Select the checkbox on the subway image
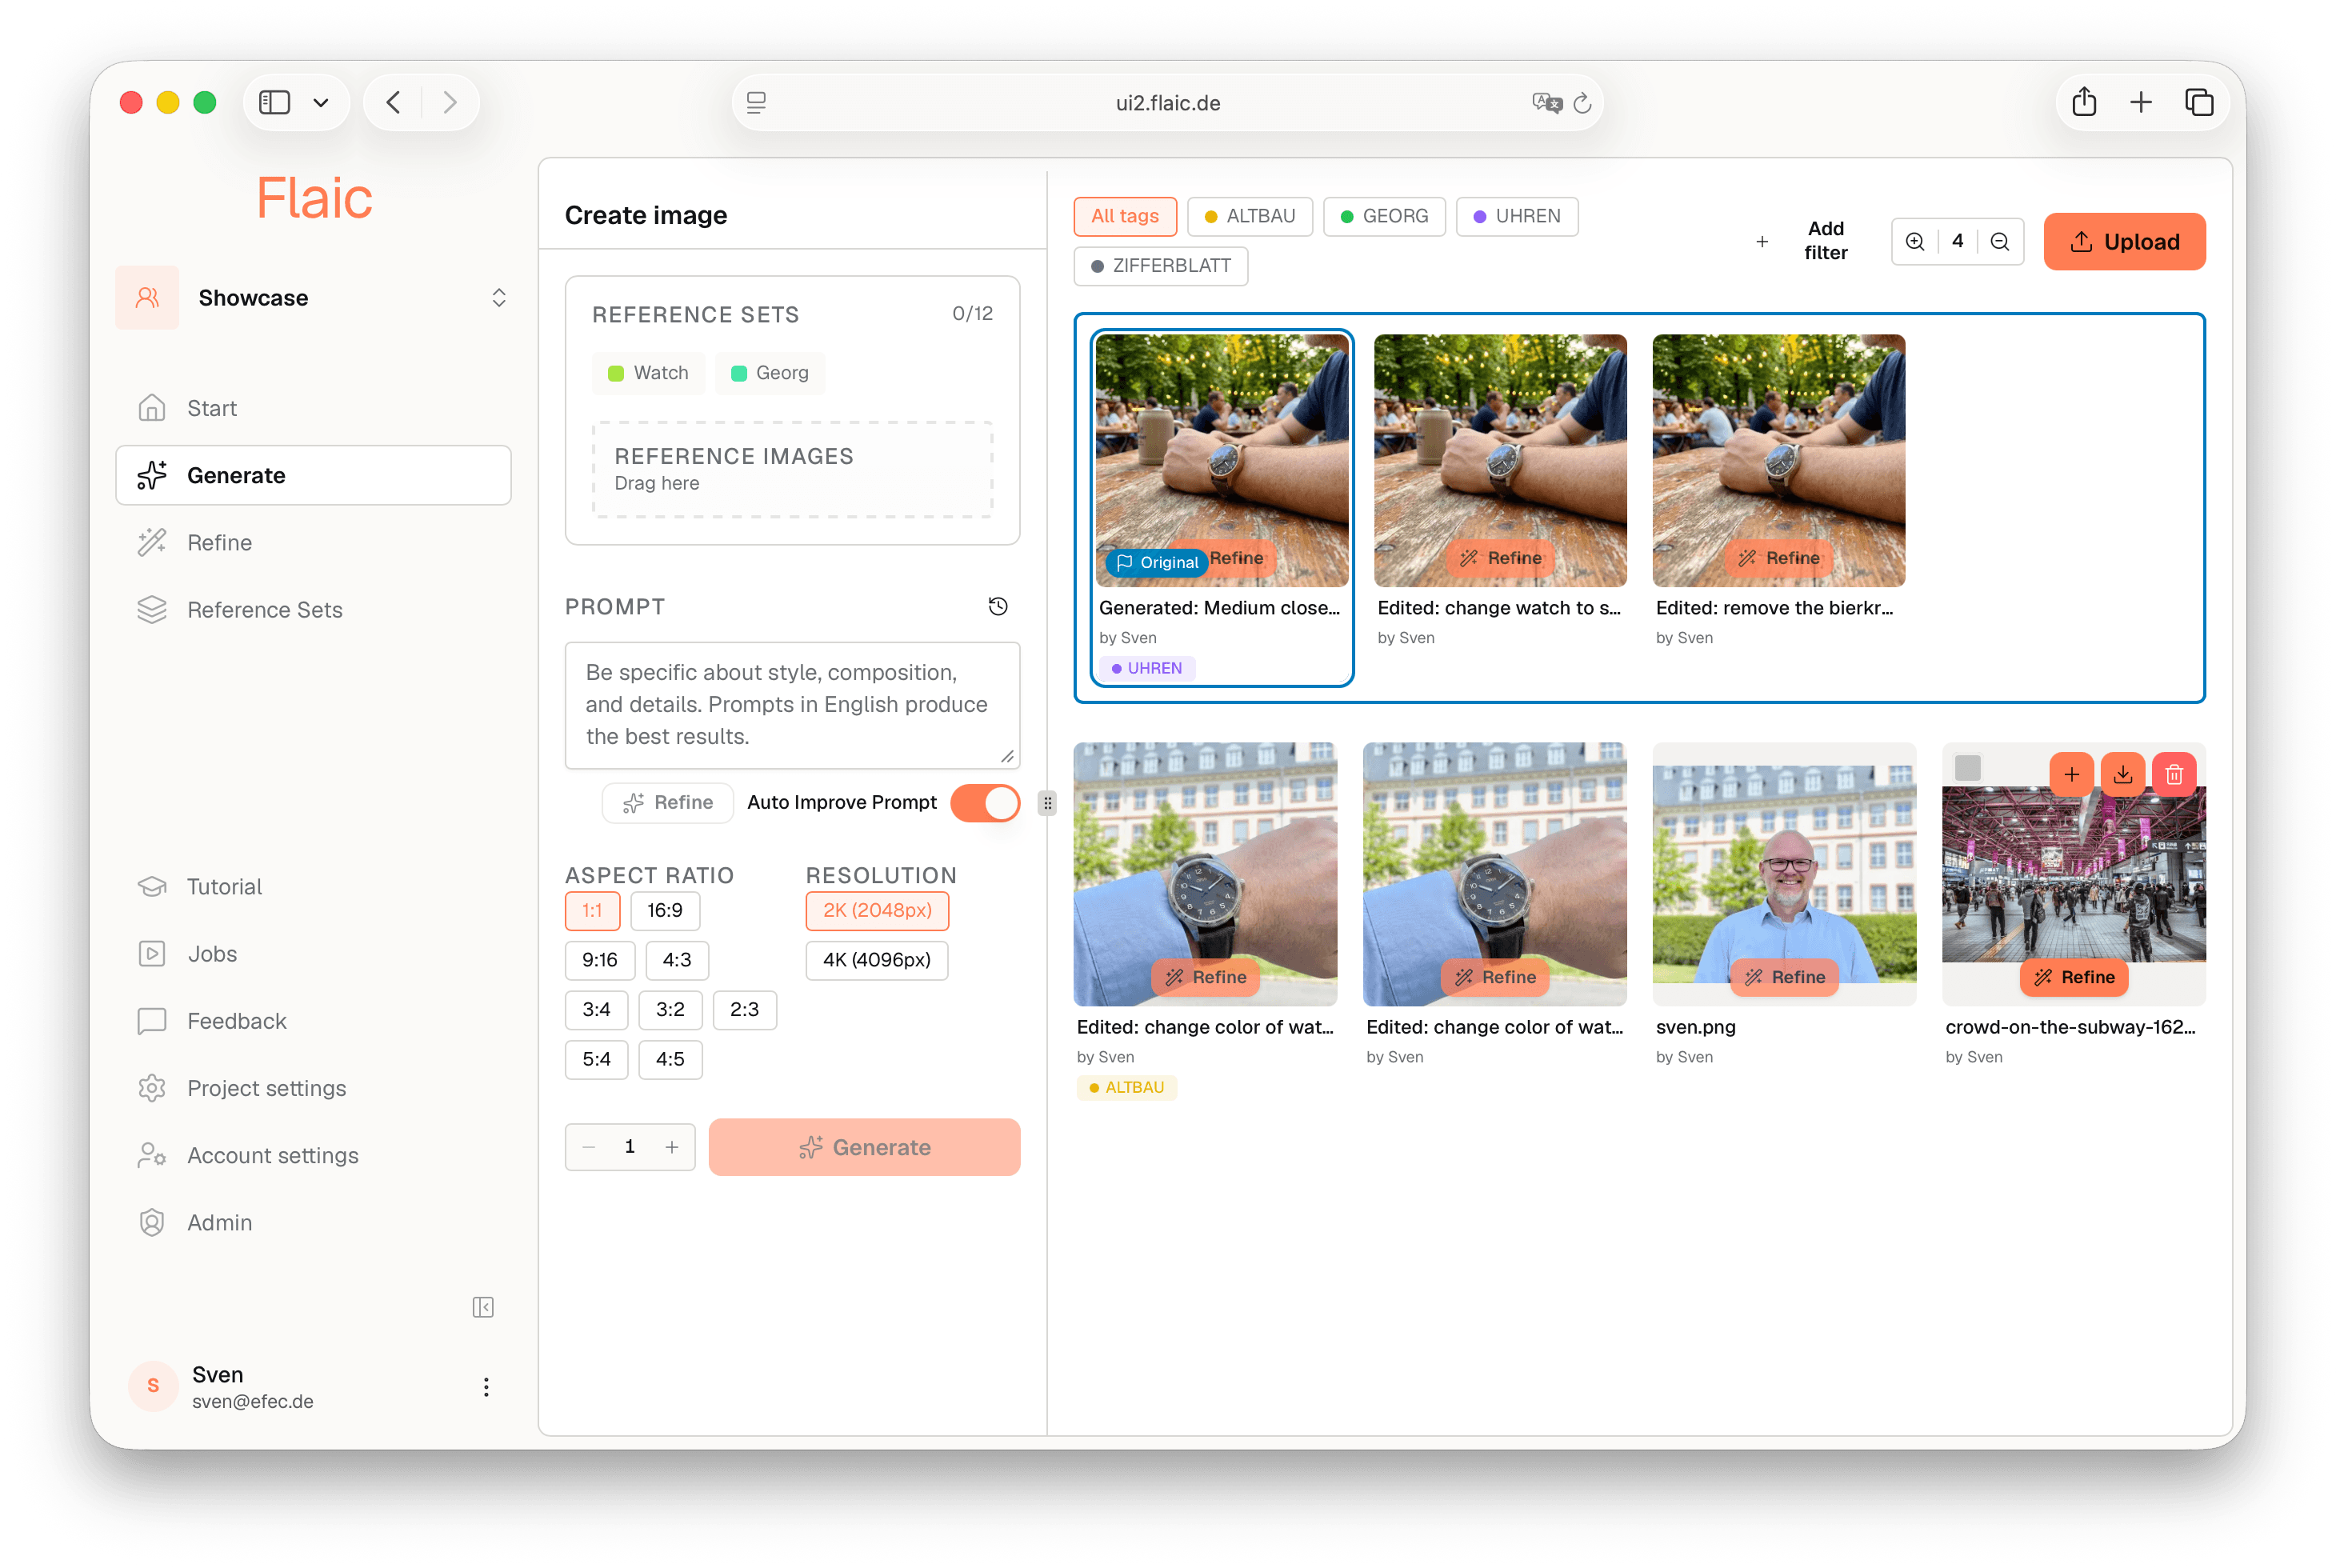The image size is (2336, 1568). coord(1967,768)
